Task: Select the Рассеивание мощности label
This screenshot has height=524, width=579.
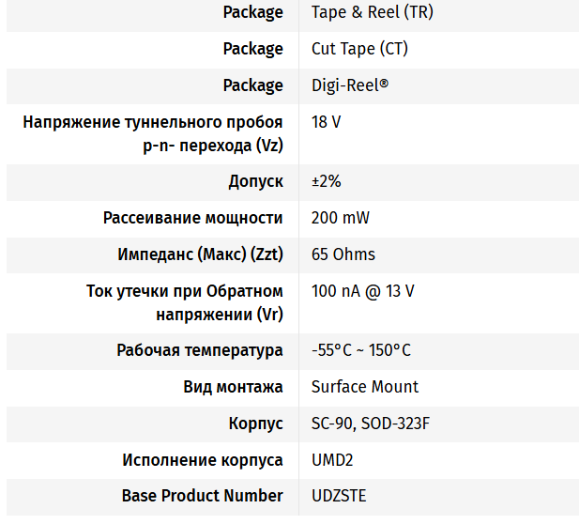Action: pos(192,218)
